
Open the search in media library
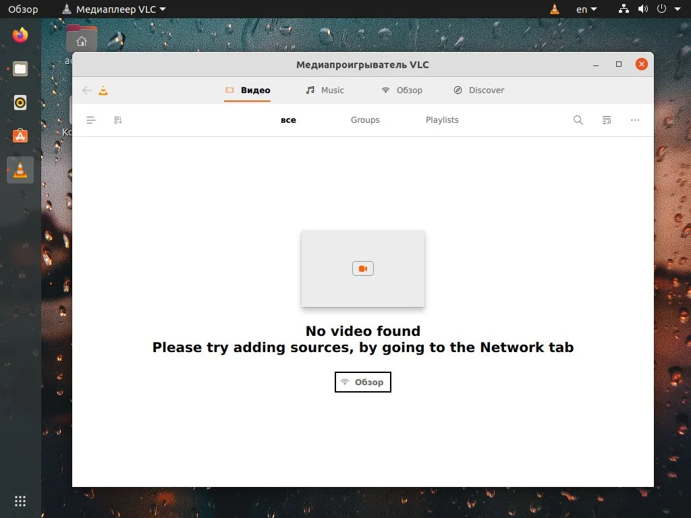click(x=578, y=119)
